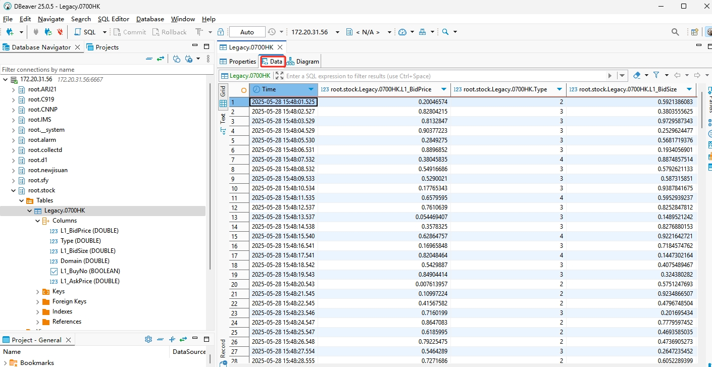Click the eraser clear filter icon
Image resolution: width=712 pixels, height=367 pixels.
(637, 75)
